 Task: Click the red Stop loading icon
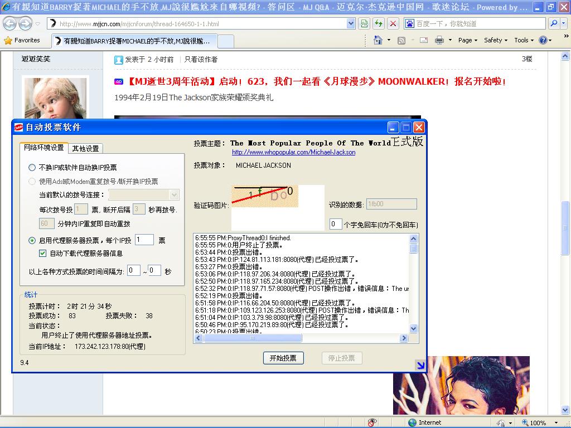click(393, 23)
